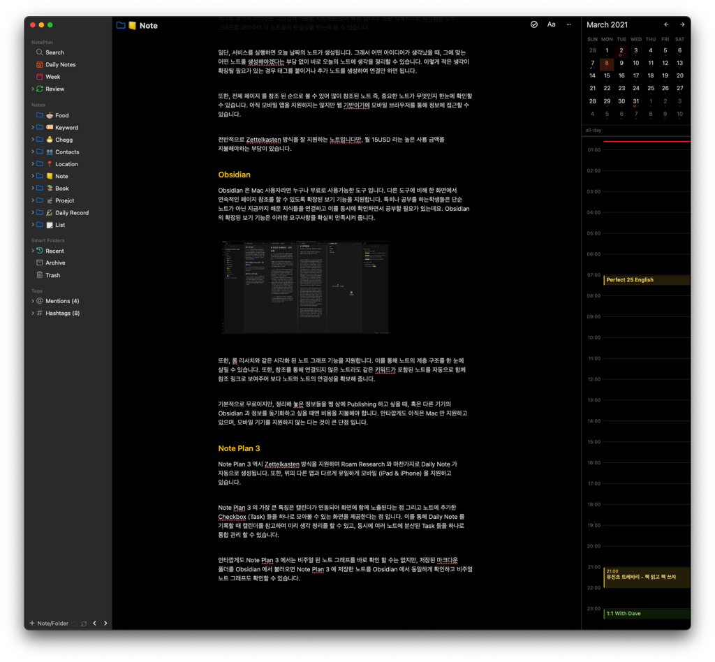Open the Perfect 25 English event
The image size is (715, 662).
click(647, 280)
